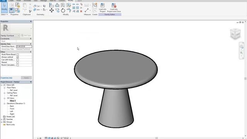This screenshot has height=139, width=247.
Task: Toggle the Room Calculation Point checkbox
Action: point(18,65)
